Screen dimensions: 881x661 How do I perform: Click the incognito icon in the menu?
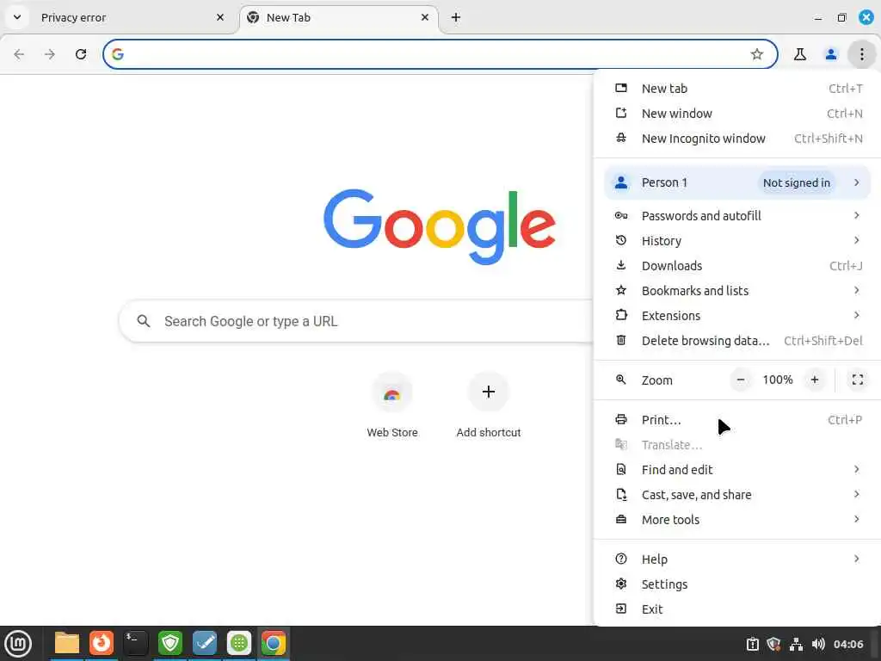621,138
